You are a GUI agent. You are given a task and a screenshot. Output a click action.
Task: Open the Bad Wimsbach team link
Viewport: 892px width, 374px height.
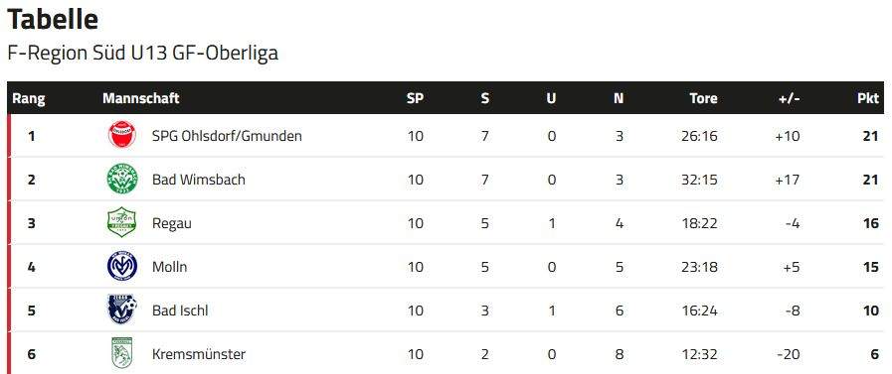click(x=199, y=180)
